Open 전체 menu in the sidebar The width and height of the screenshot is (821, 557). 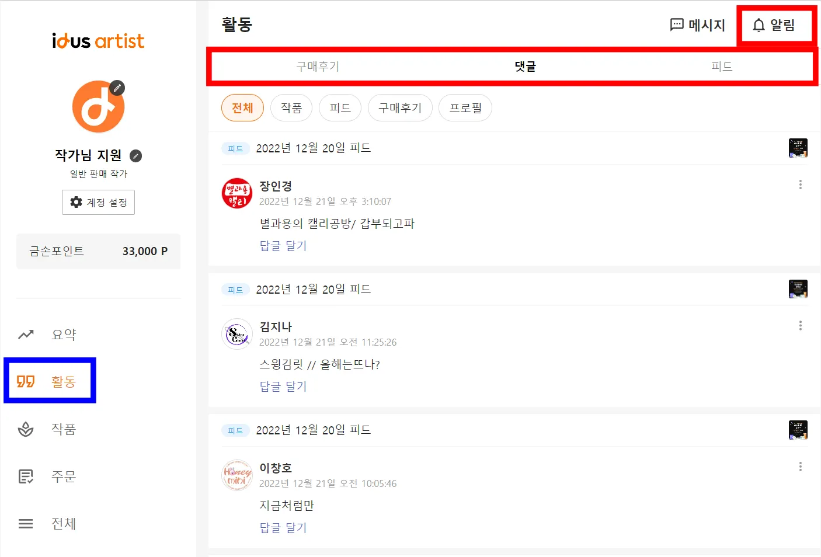click(x=64, y=524)
